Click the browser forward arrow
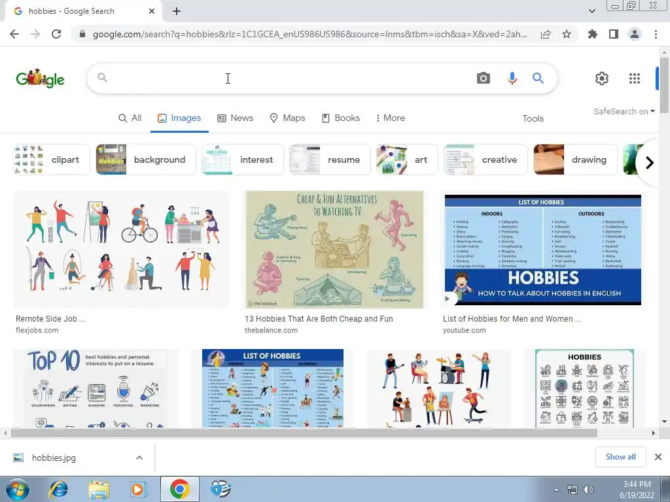Image resolution: width=670 pixels, height=502 pixels. tap(35, 34)
